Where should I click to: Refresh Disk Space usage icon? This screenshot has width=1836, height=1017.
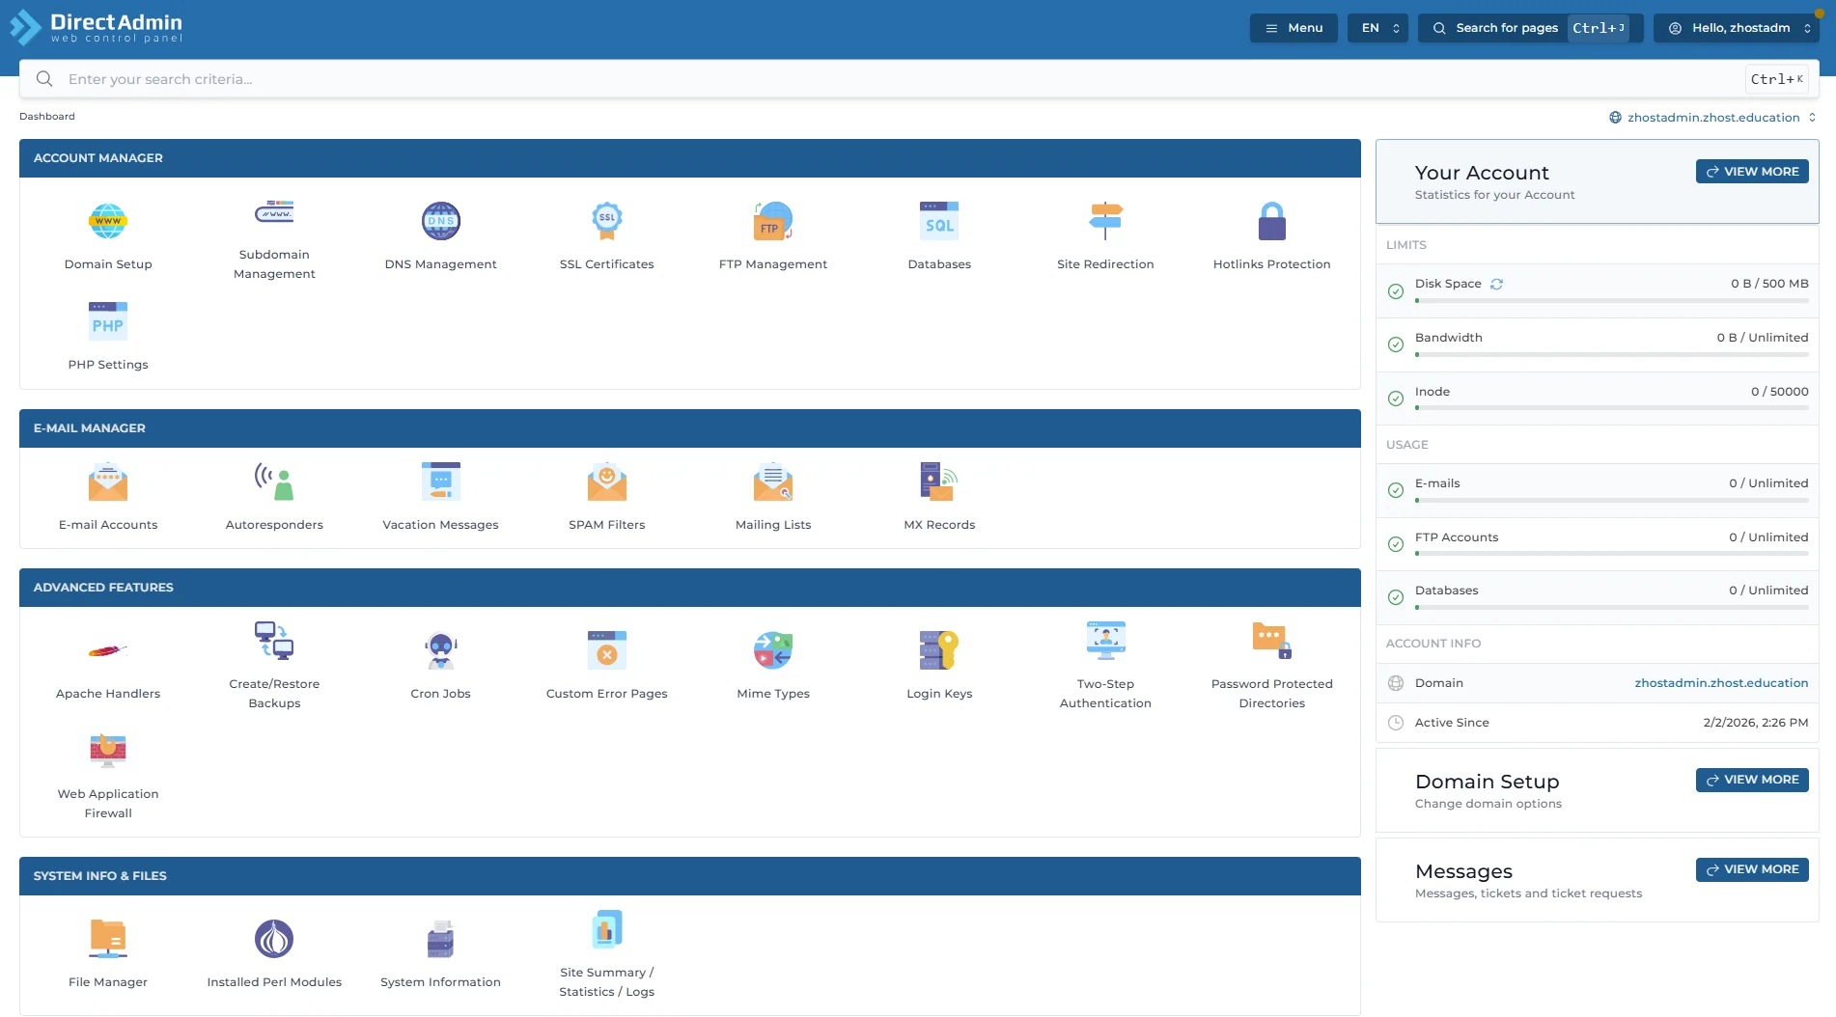1497,284
